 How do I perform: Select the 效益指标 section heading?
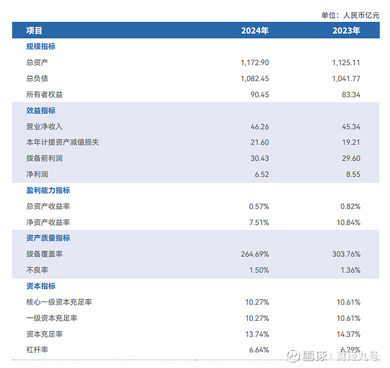click(x=41, y=110)
